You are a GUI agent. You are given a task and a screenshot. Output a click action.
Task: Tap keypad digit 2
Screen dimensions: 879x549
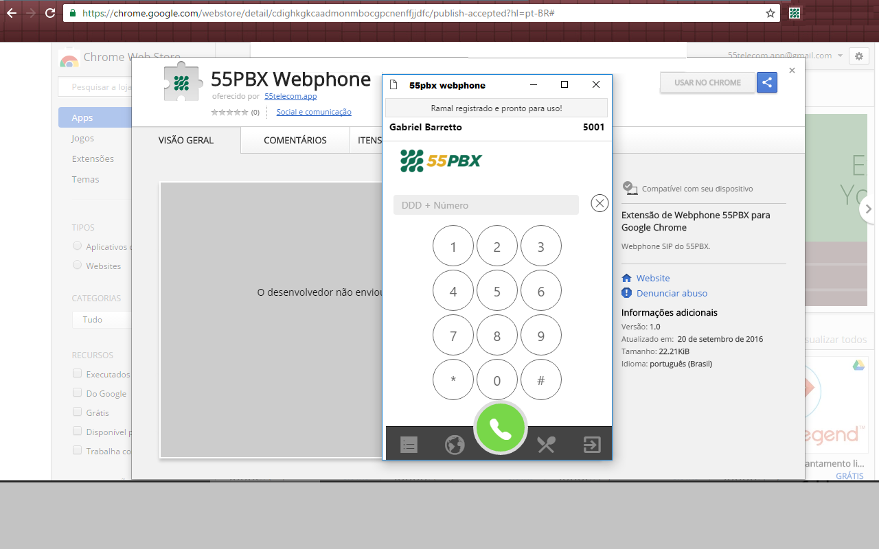pos(497,246)
